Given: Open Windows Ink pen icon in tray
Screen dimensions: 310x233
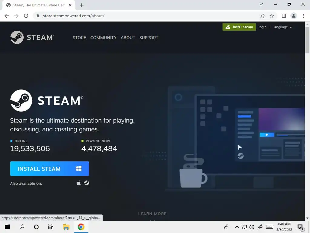Looking at the screenshot, I should click(260, 227).
